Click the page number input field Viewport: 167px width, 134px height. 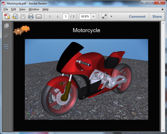pyautogui.click(x=65, y=17)
